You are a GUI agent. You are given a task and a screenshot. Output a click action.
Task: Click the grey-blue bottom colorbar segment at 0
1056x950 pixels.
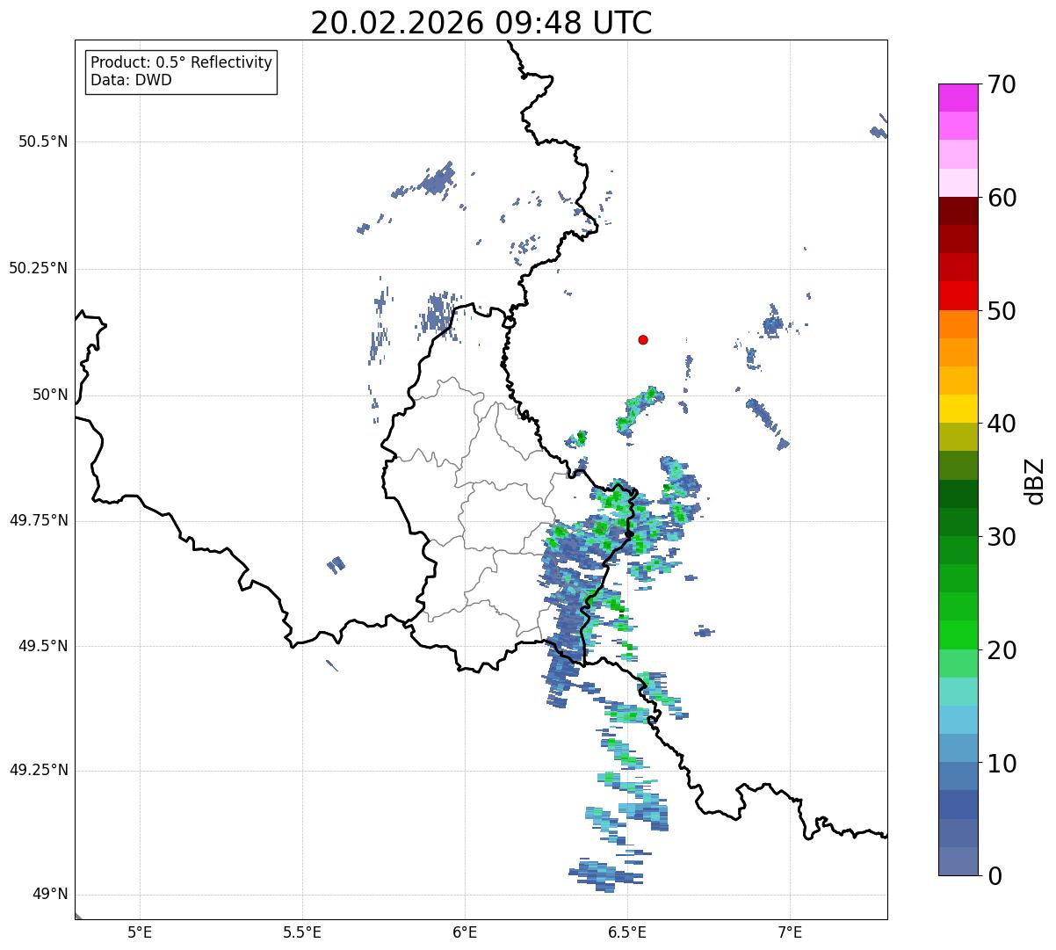point(958,861)
